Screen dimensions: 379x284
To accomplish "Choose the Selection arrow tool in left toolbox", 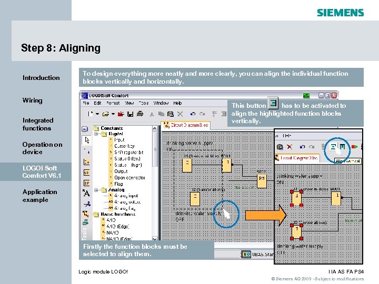I will tap(87, 140).
